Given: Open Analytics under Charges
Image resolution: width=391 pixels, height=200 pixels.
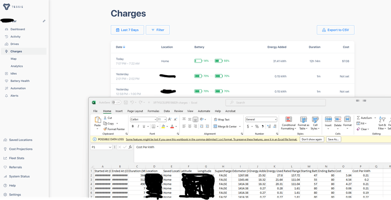Looking at the screenshot, I should coord(17,66).
